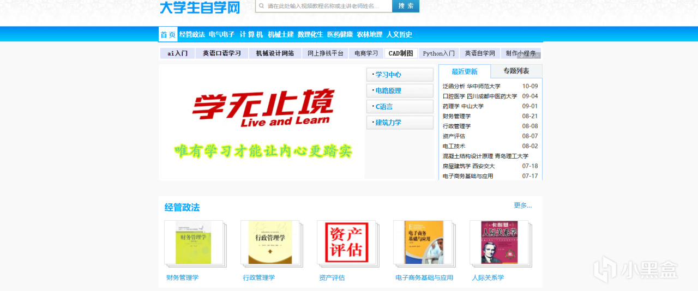698x291 pixels.
Task: Click the 网上挣钱平台 quick link
Action: 325,53
